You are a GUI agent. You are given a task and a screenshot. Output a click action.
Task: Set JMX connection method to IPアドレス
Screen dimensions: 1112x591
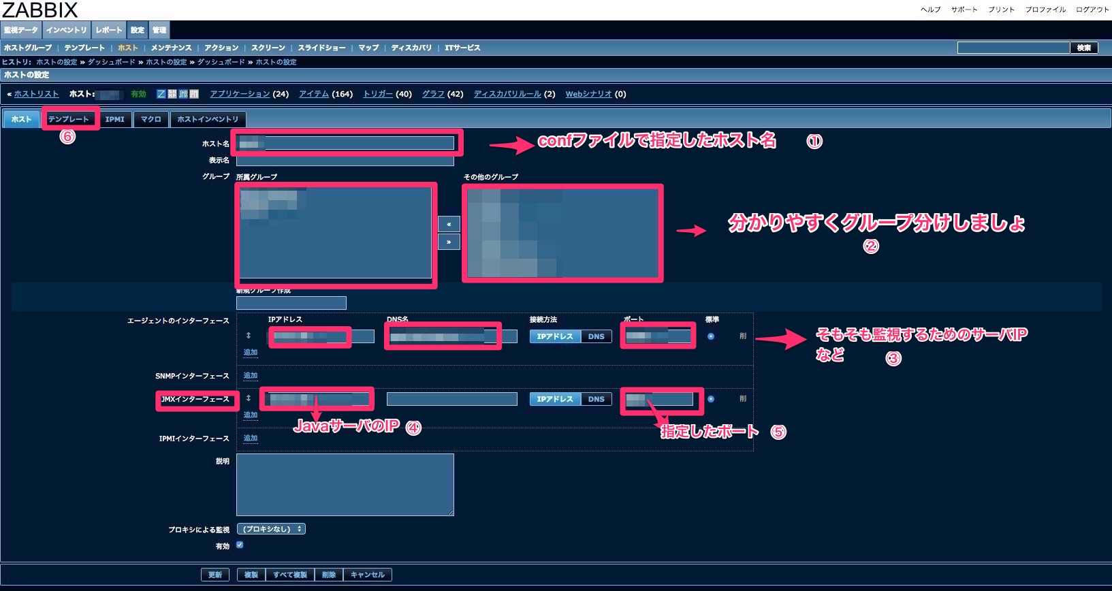click(554, 399)
